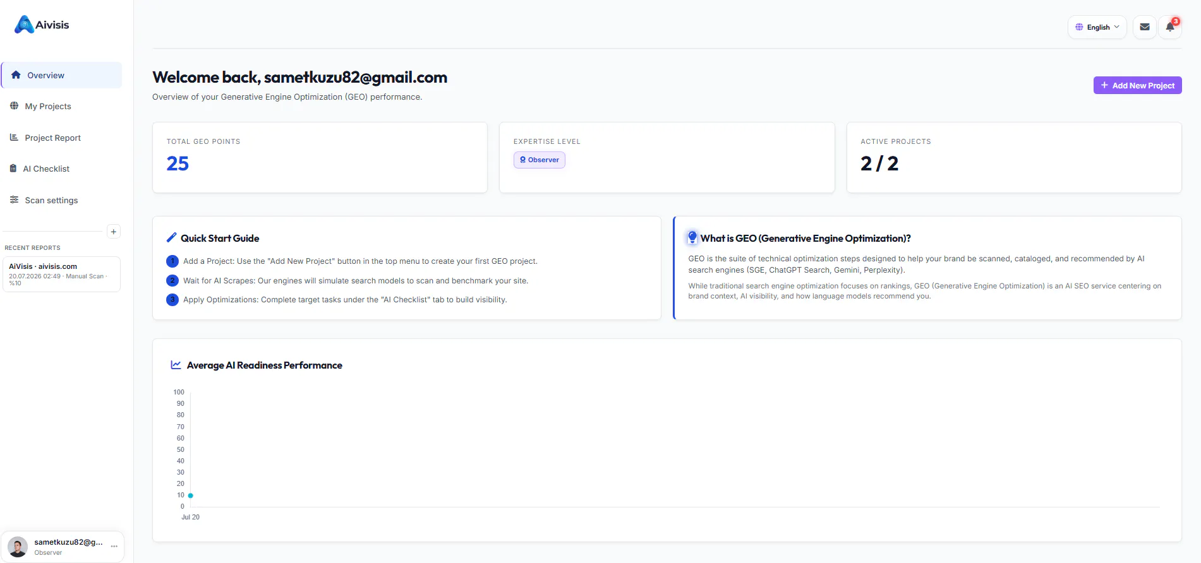Click the 'What is GEO' heading

806,238
